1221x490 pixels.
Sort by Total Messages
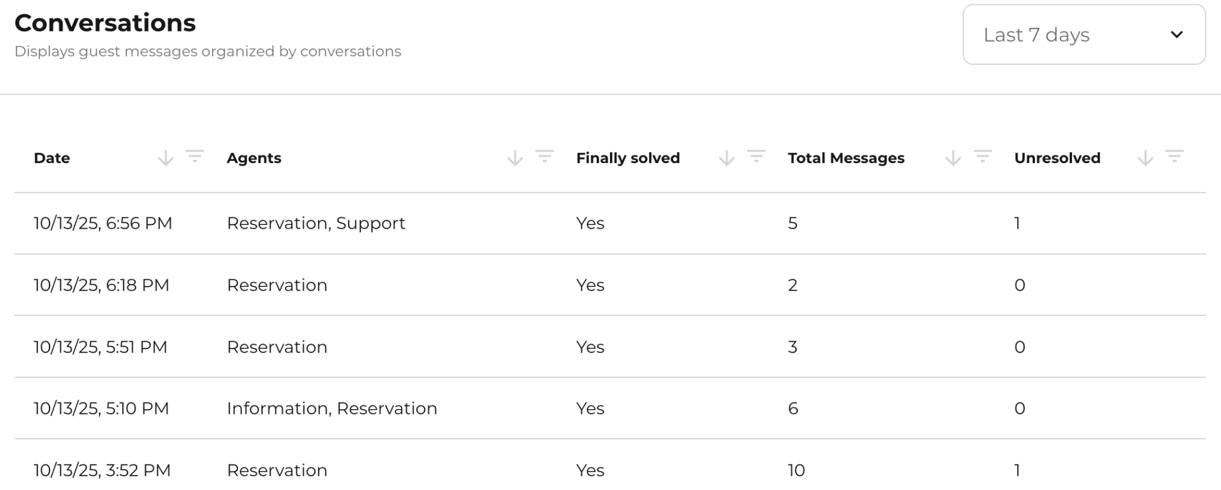tap(953, 158)
